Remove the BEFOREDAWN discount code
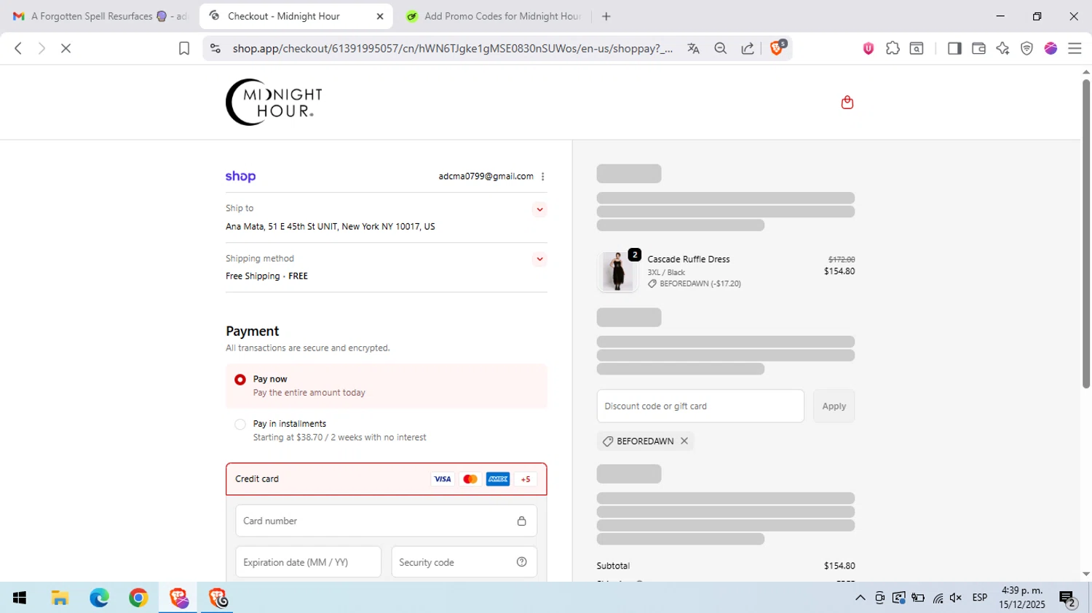Screen dimensions: 1092x613 point(684,441)
